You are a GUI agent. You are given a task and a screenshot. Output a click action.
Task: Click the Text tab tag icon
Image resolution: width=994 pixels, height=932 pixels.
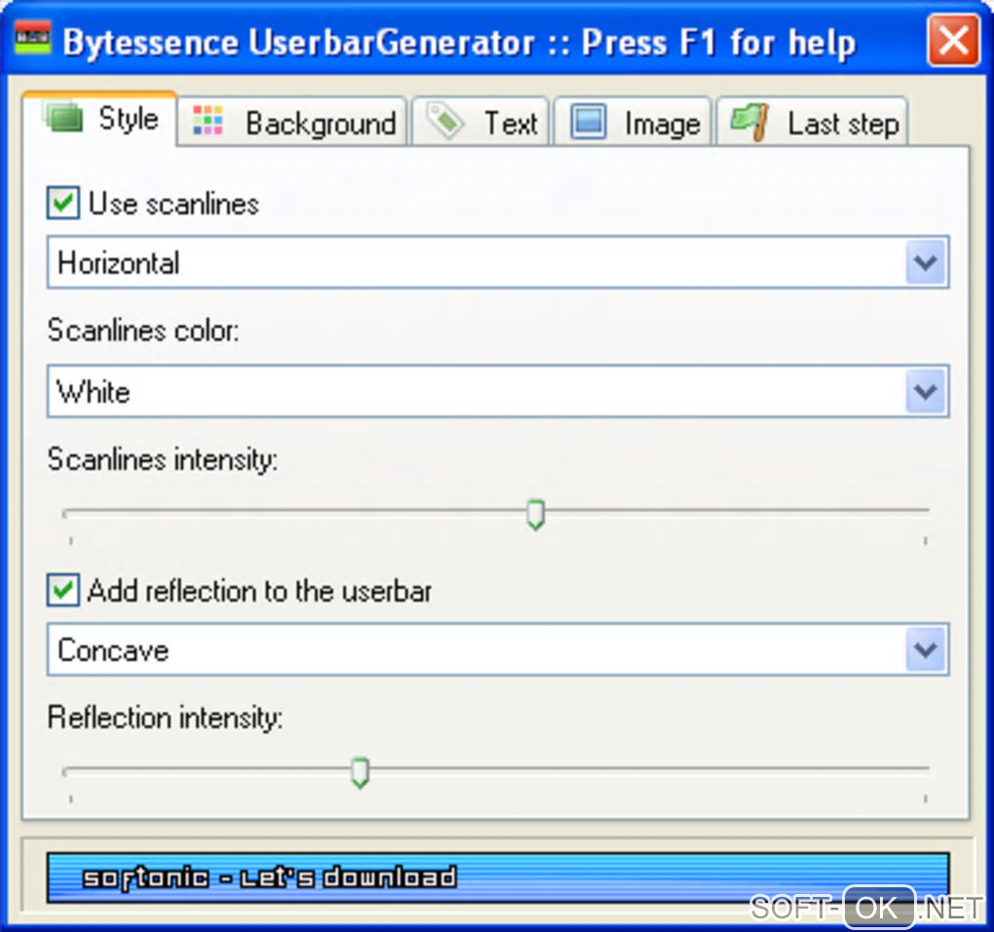click(444, 122)
